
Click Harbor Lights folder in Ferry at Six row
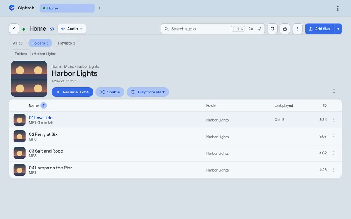coord(217,137)
